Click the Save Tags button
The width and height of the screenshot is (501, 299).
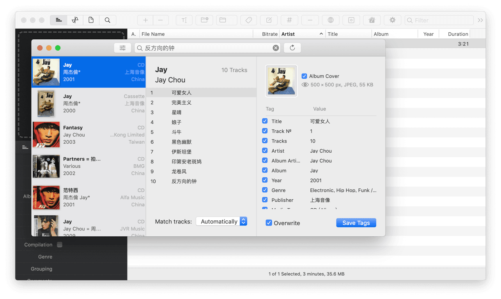[356, 223]
